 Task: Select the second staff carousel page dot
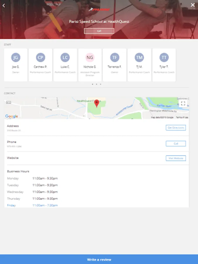click(97, 84)
